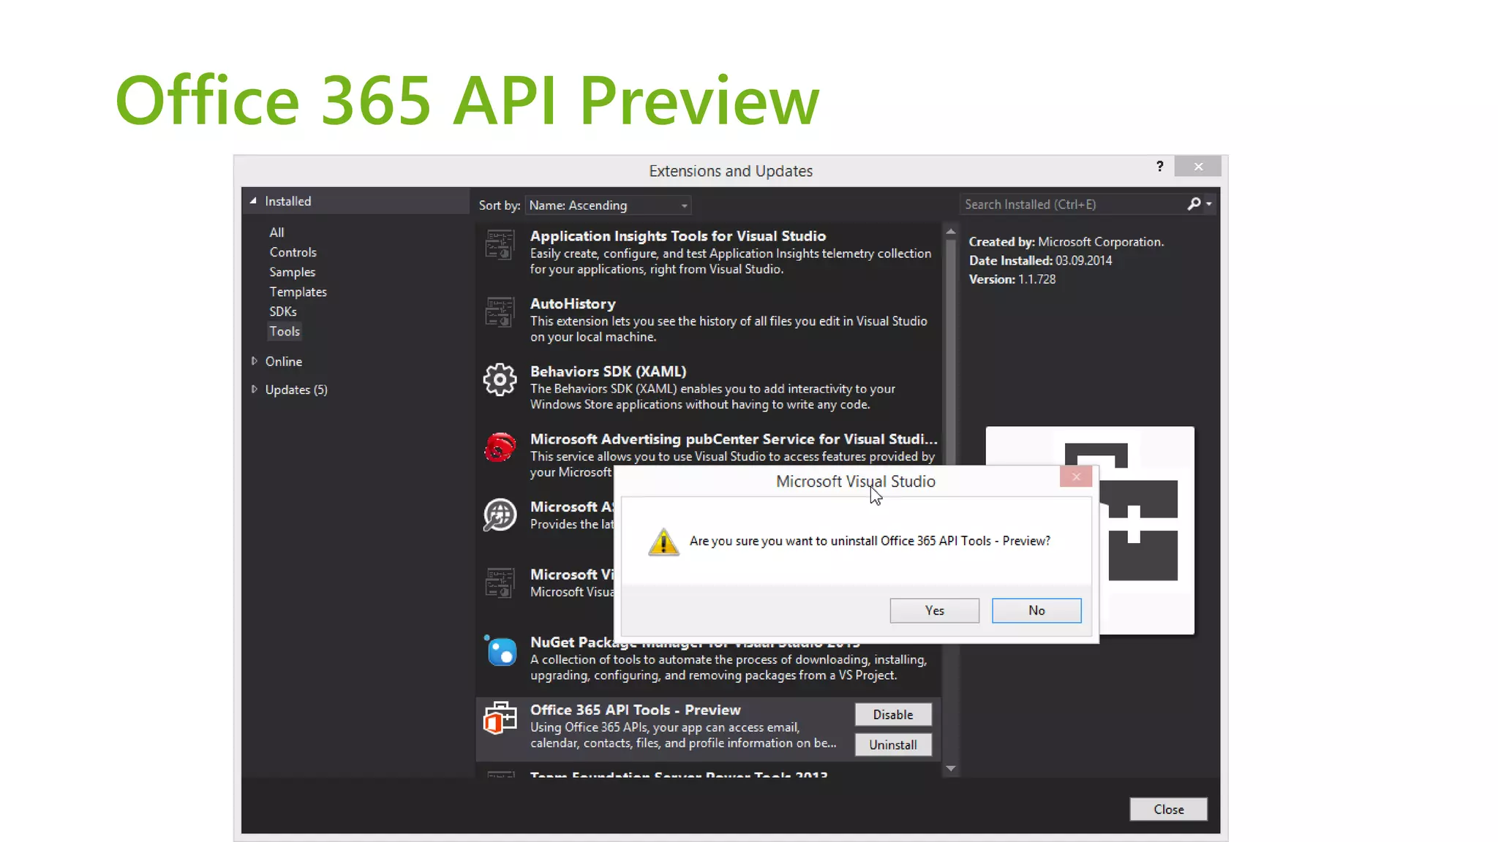Open the Sort by Name: Ascending dropdown

608,205
